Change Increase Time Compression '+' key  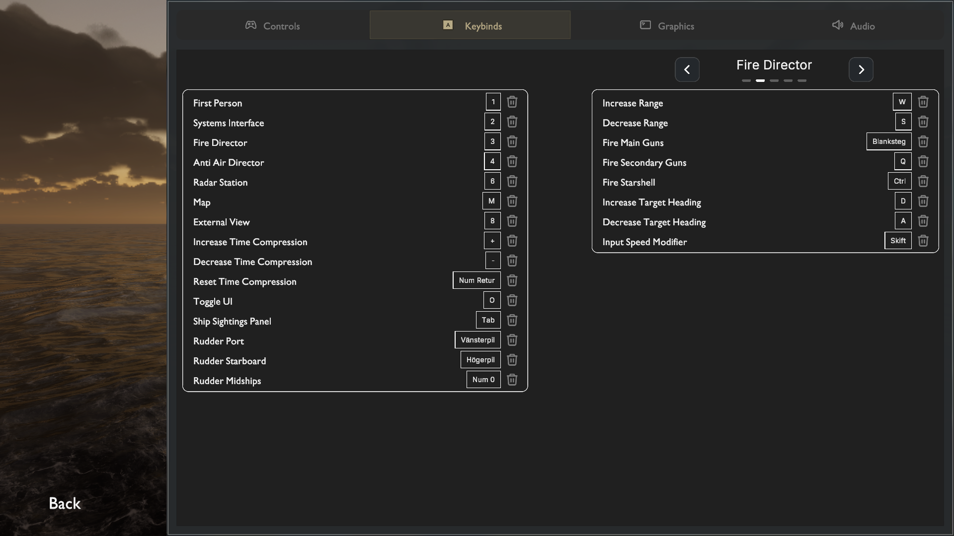tap(492, 241)
